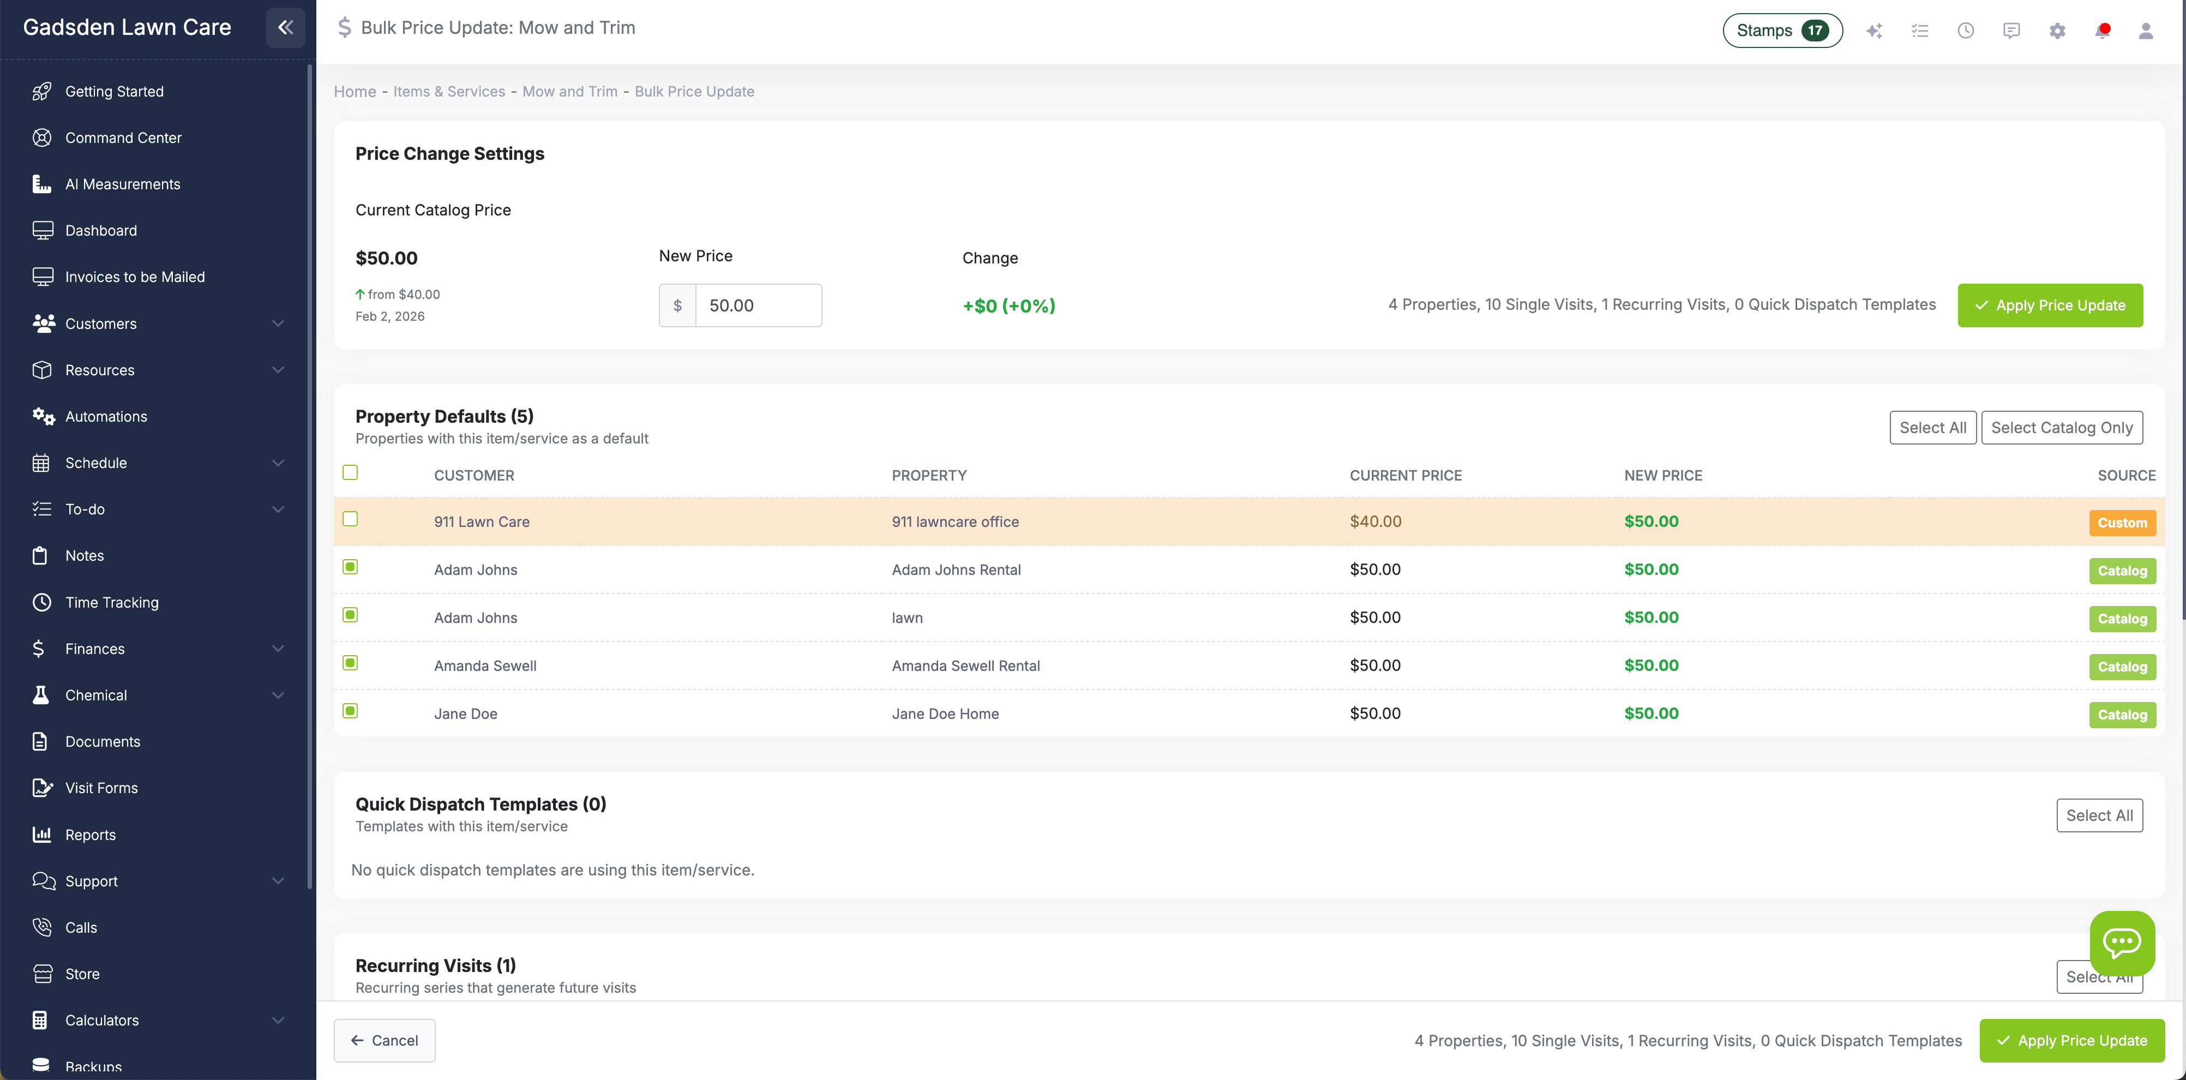Open the comments chat bubble icon
2186x1080 pixels.
tap(2012, 29)
